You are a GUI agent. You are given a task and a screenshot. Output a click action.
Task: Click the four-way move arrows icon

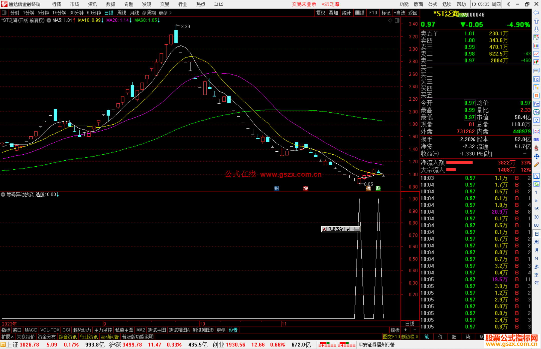coord(536,156)
